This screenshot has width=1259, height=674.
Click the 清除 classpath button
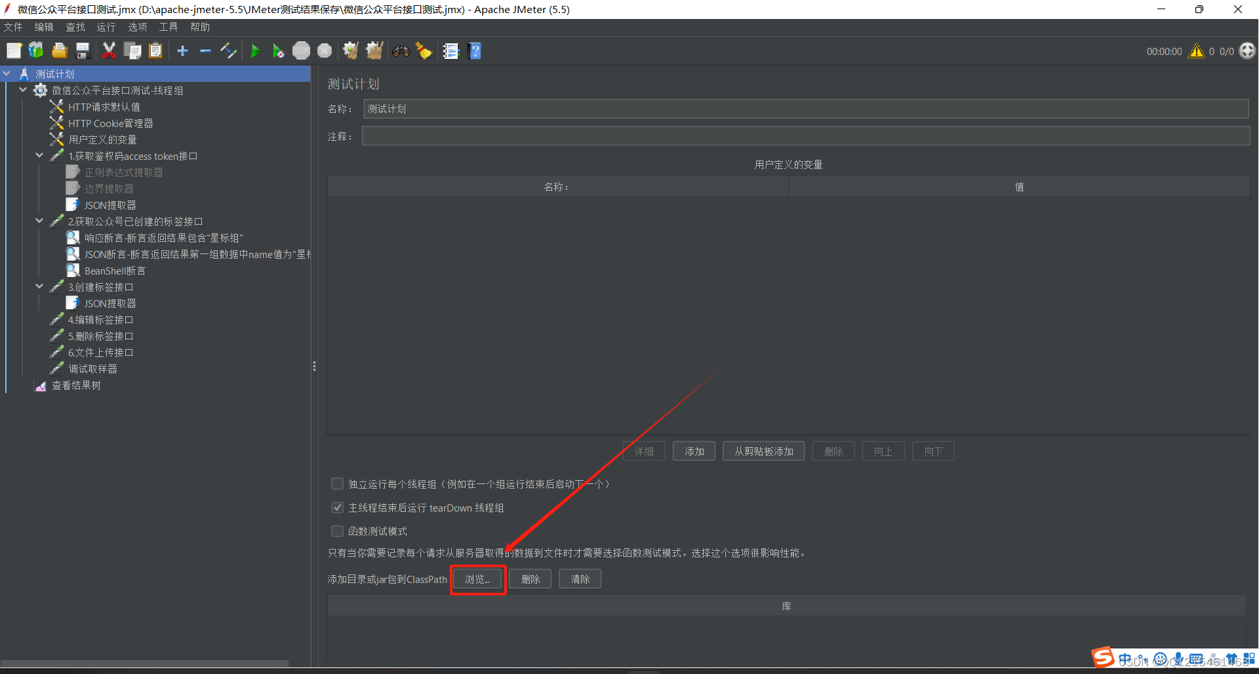tap(580, 579)
